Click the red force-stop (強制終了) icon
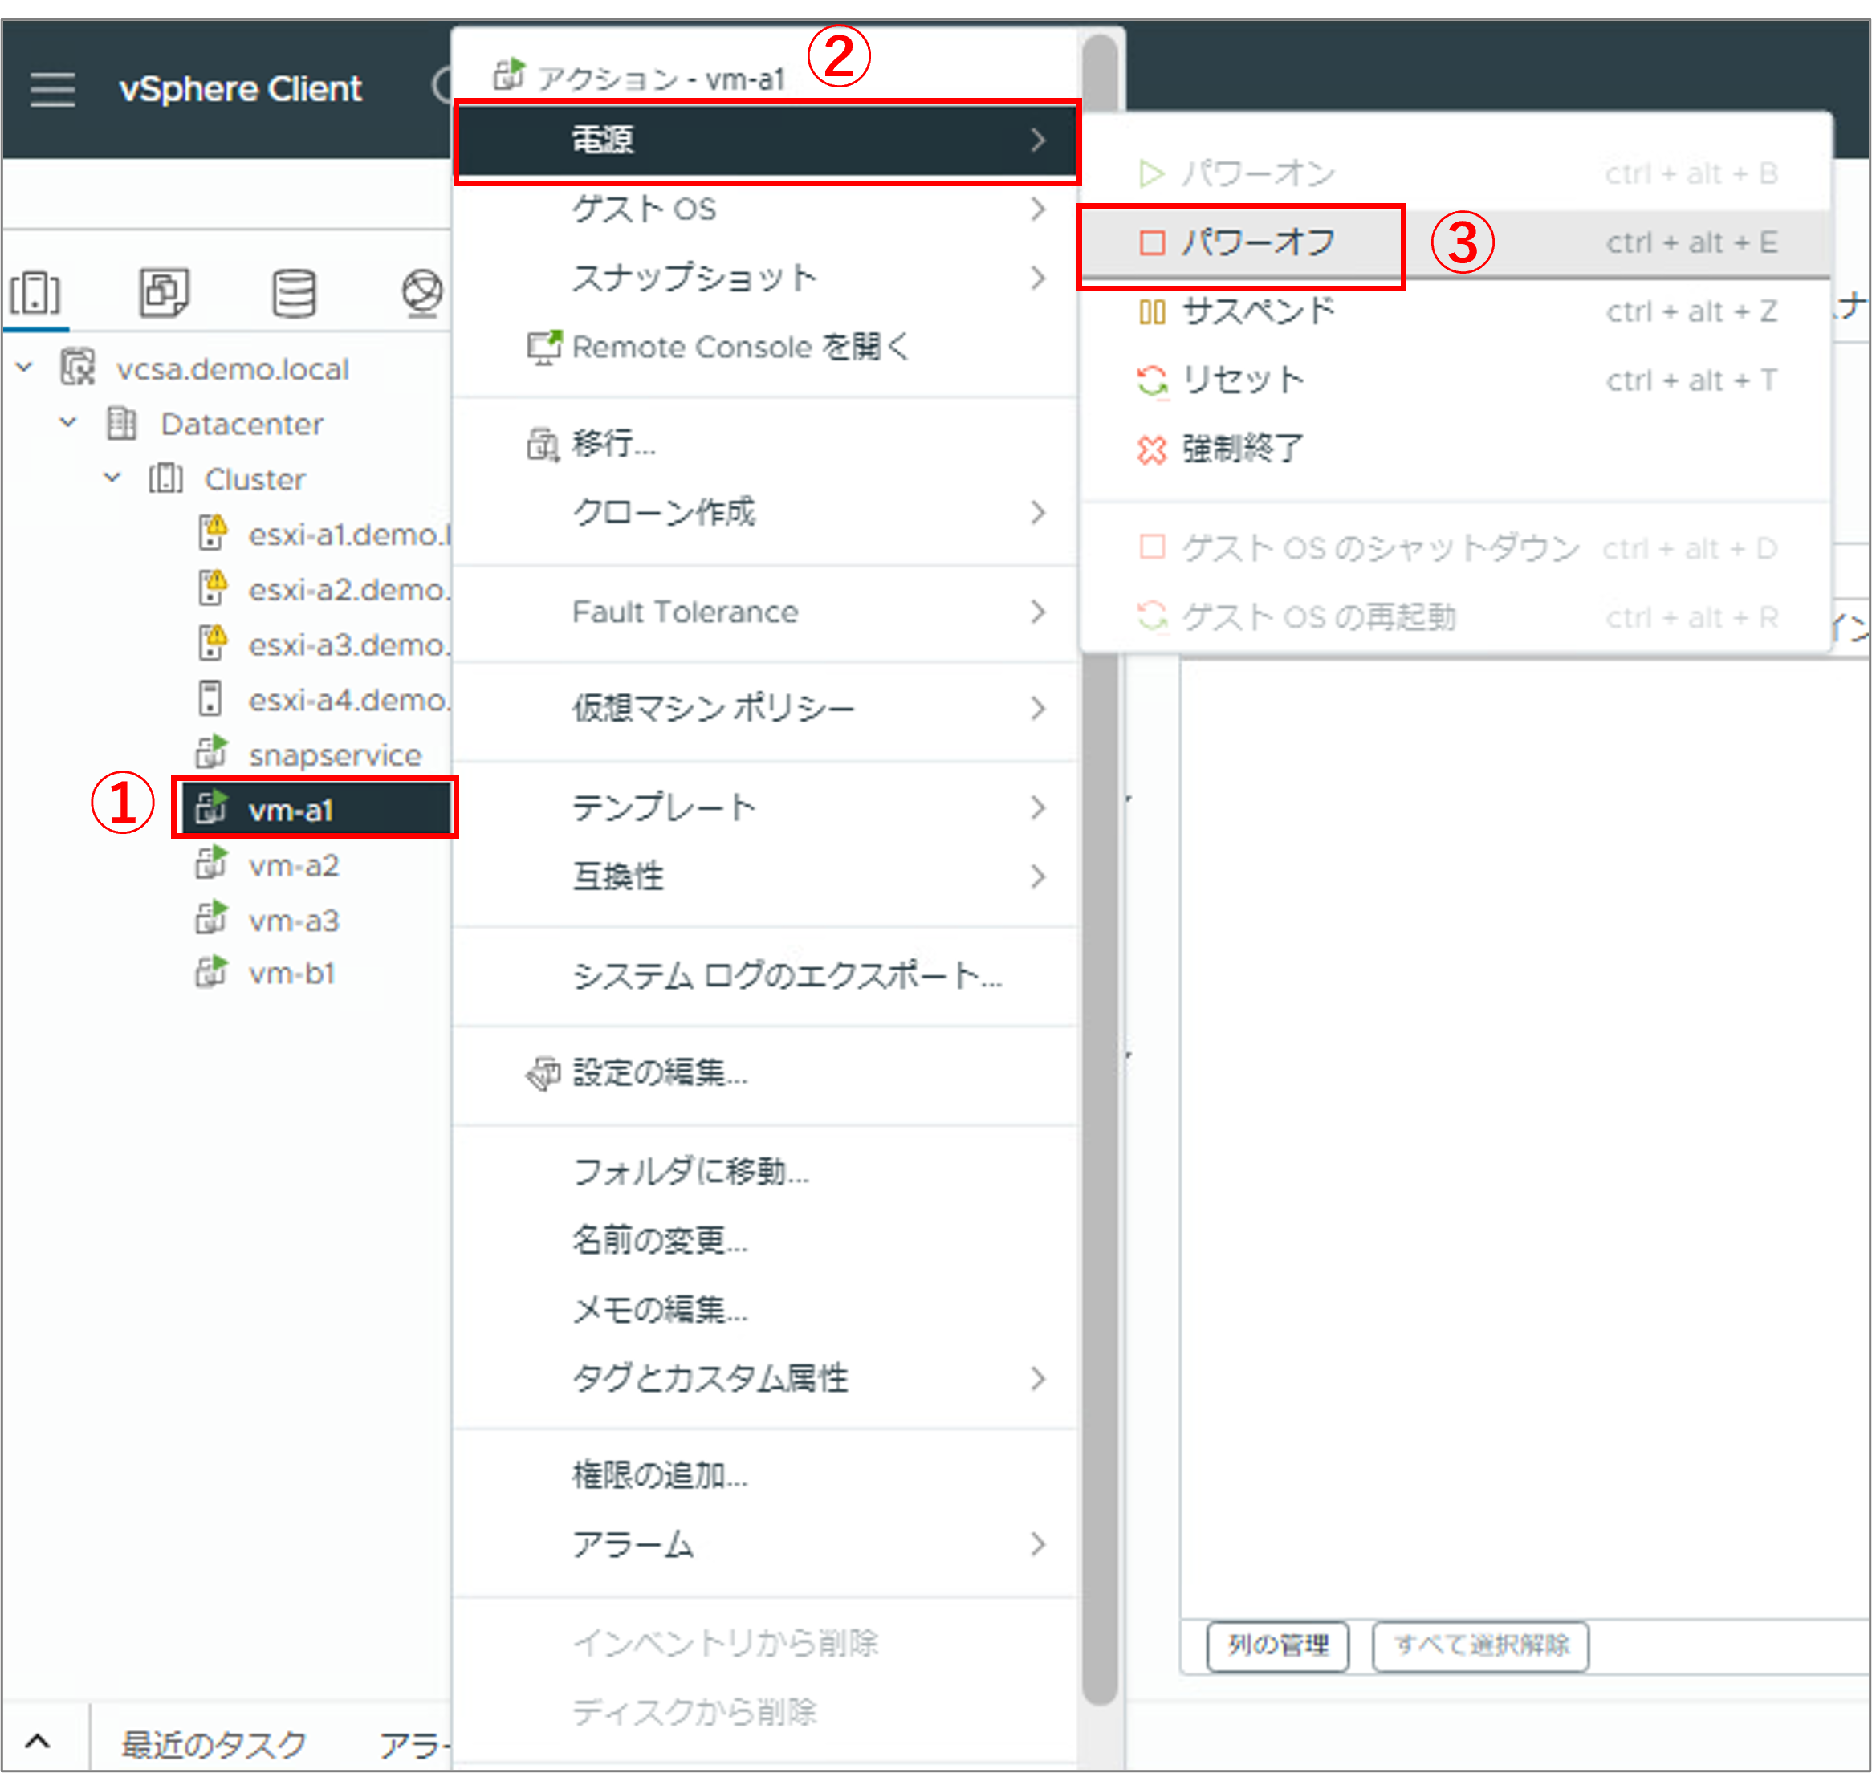Viewport: 1872px width, 1773px height. (x=1152, y=449)
